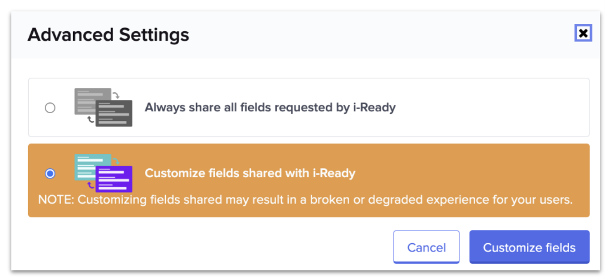605x279 pixels.
Task: Click the dark gray front document graphic
Action: click(x=114, y=114)
